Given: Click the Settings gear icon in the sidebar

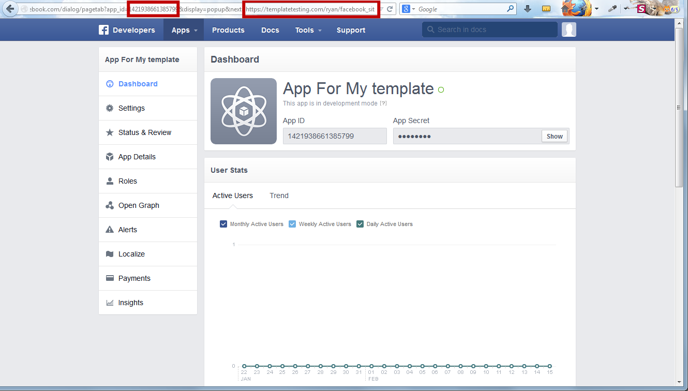Looking at the screenshot, I should point(110,108).
